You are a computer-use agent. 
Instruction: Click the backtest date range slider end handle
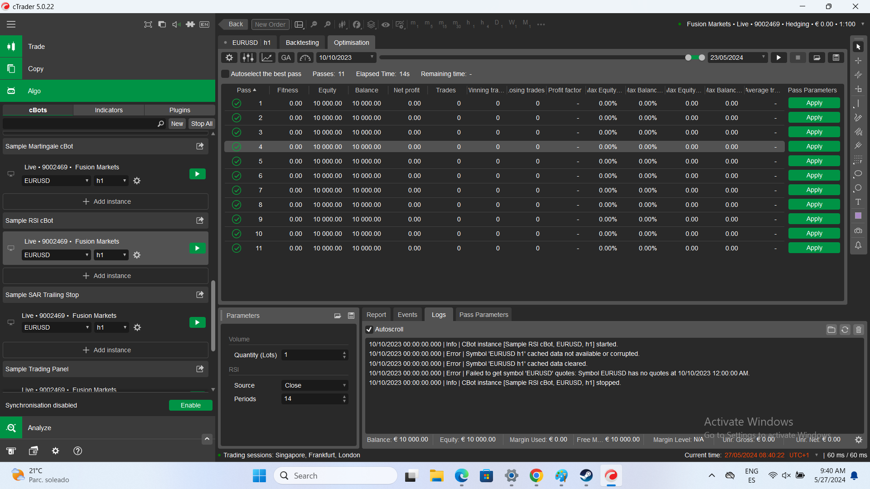click(x=702, y=58)
